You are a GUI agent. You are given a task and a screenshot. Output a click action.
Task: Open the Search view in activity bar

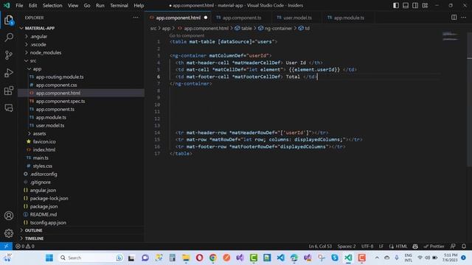coord(9,38)
